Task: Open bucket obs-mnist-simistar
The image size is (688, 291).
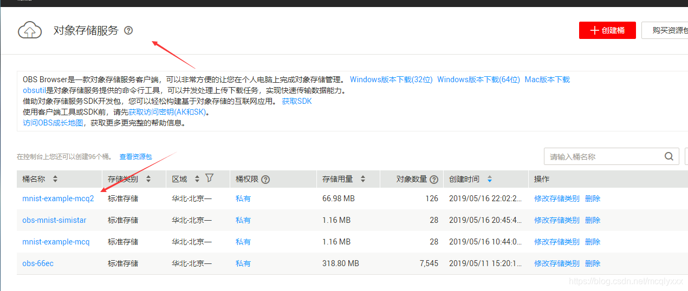Action: pyautogui.click(x=54, y=220)
